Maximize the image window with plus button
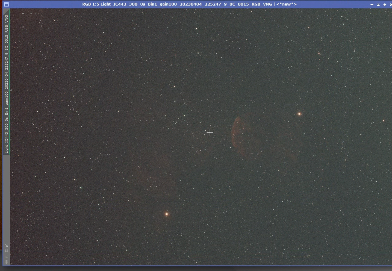The width and height of the screenshot is (392, 271). (385, 5)
